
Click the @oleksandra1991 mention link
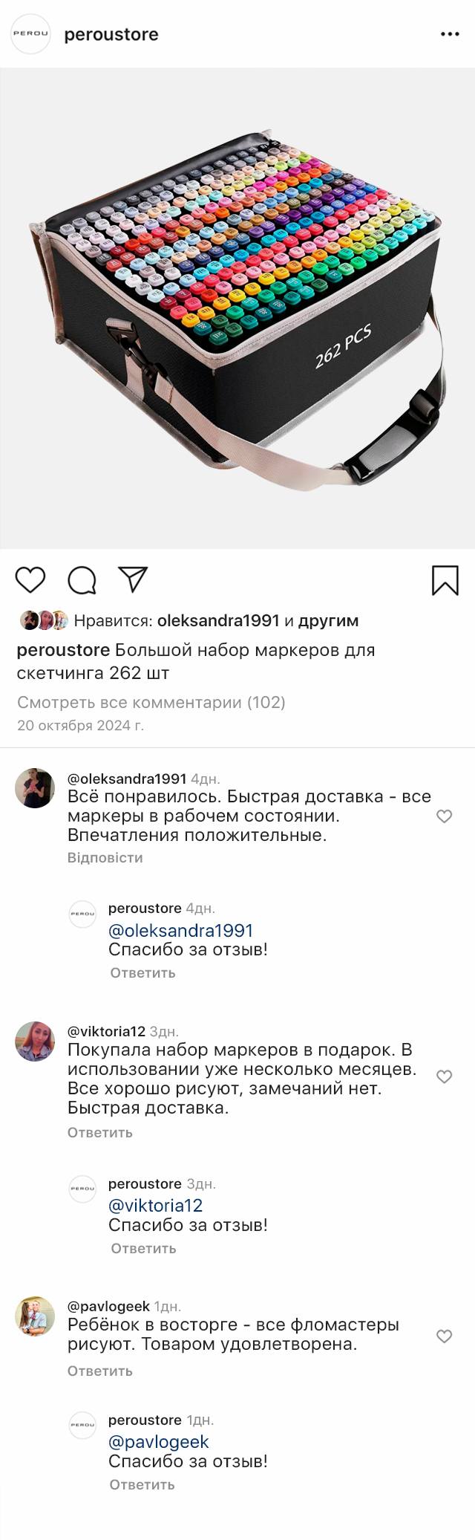click(180, 930)
